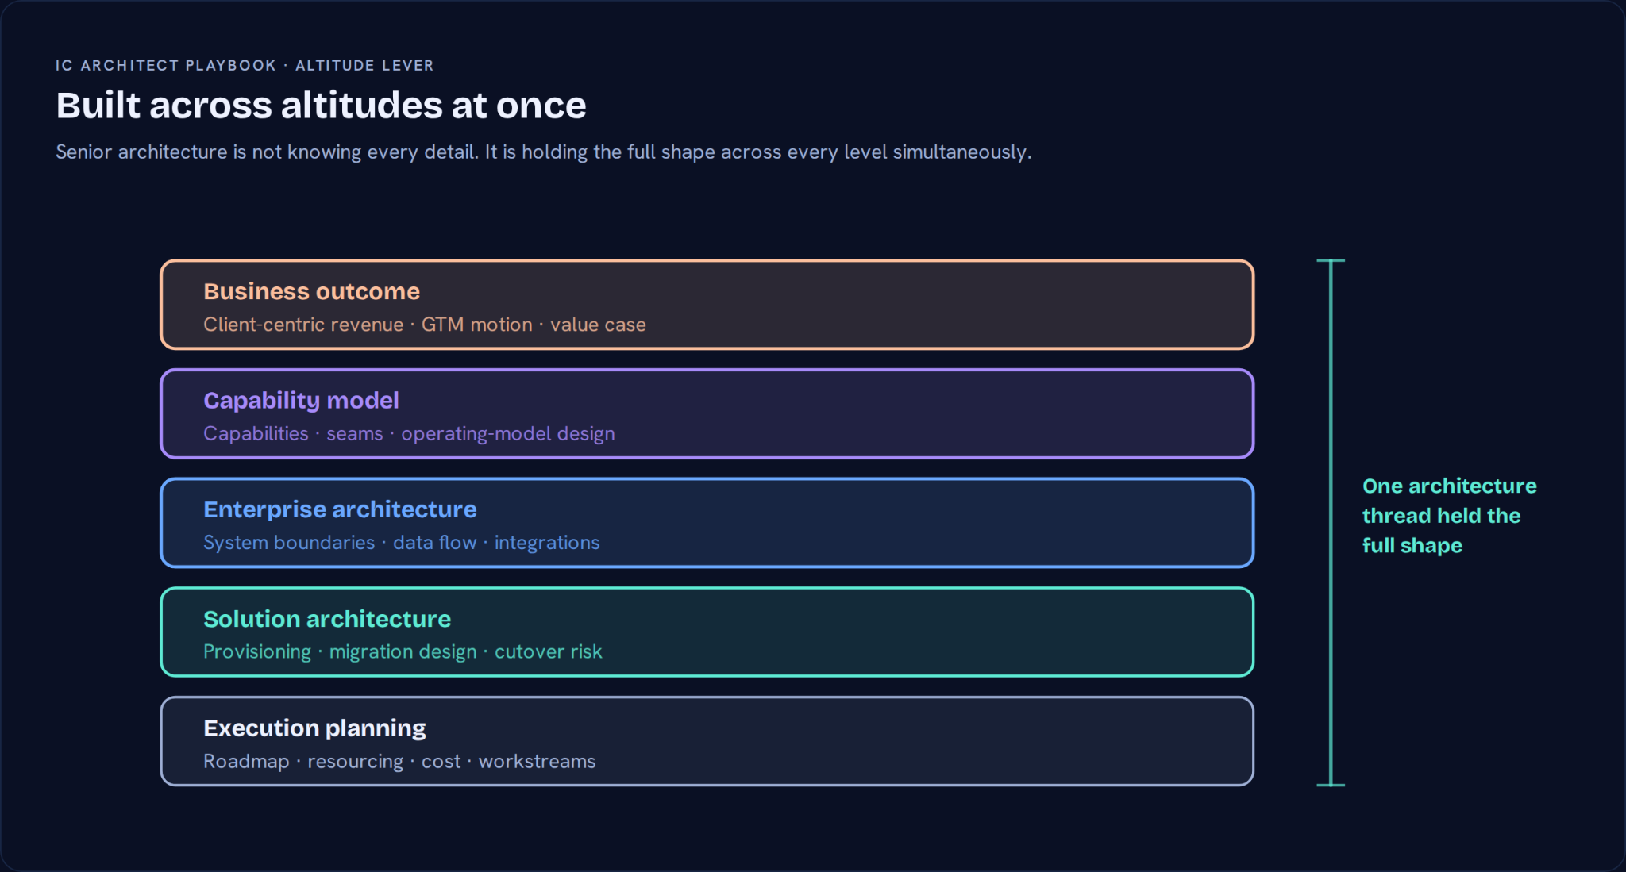Click the 'Built across altitudes at once' title

321,106
